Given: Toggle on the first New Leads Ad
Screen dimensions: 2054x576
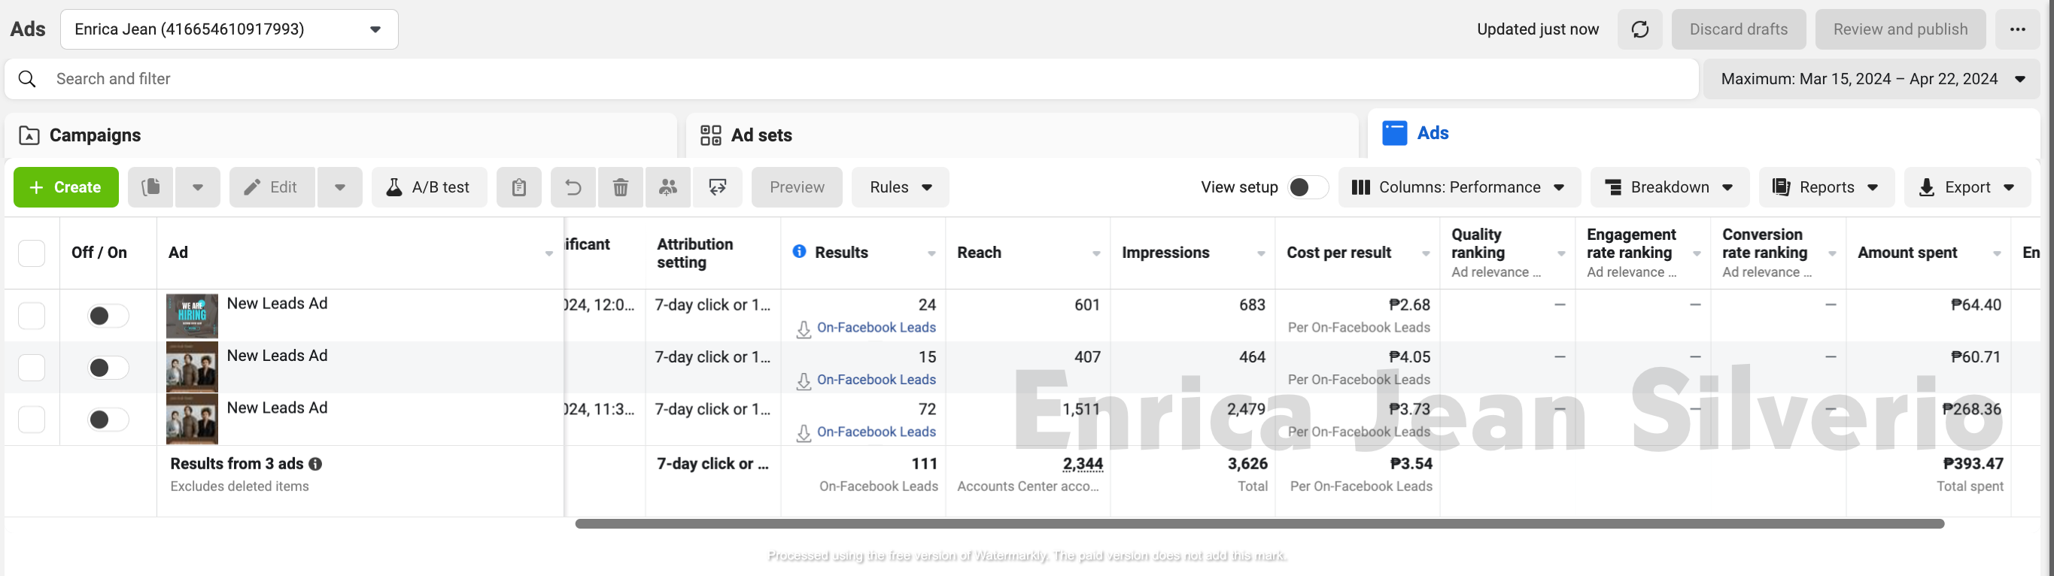Looking at the screenshot, I should pyautogui.click(x=108, y=316).
